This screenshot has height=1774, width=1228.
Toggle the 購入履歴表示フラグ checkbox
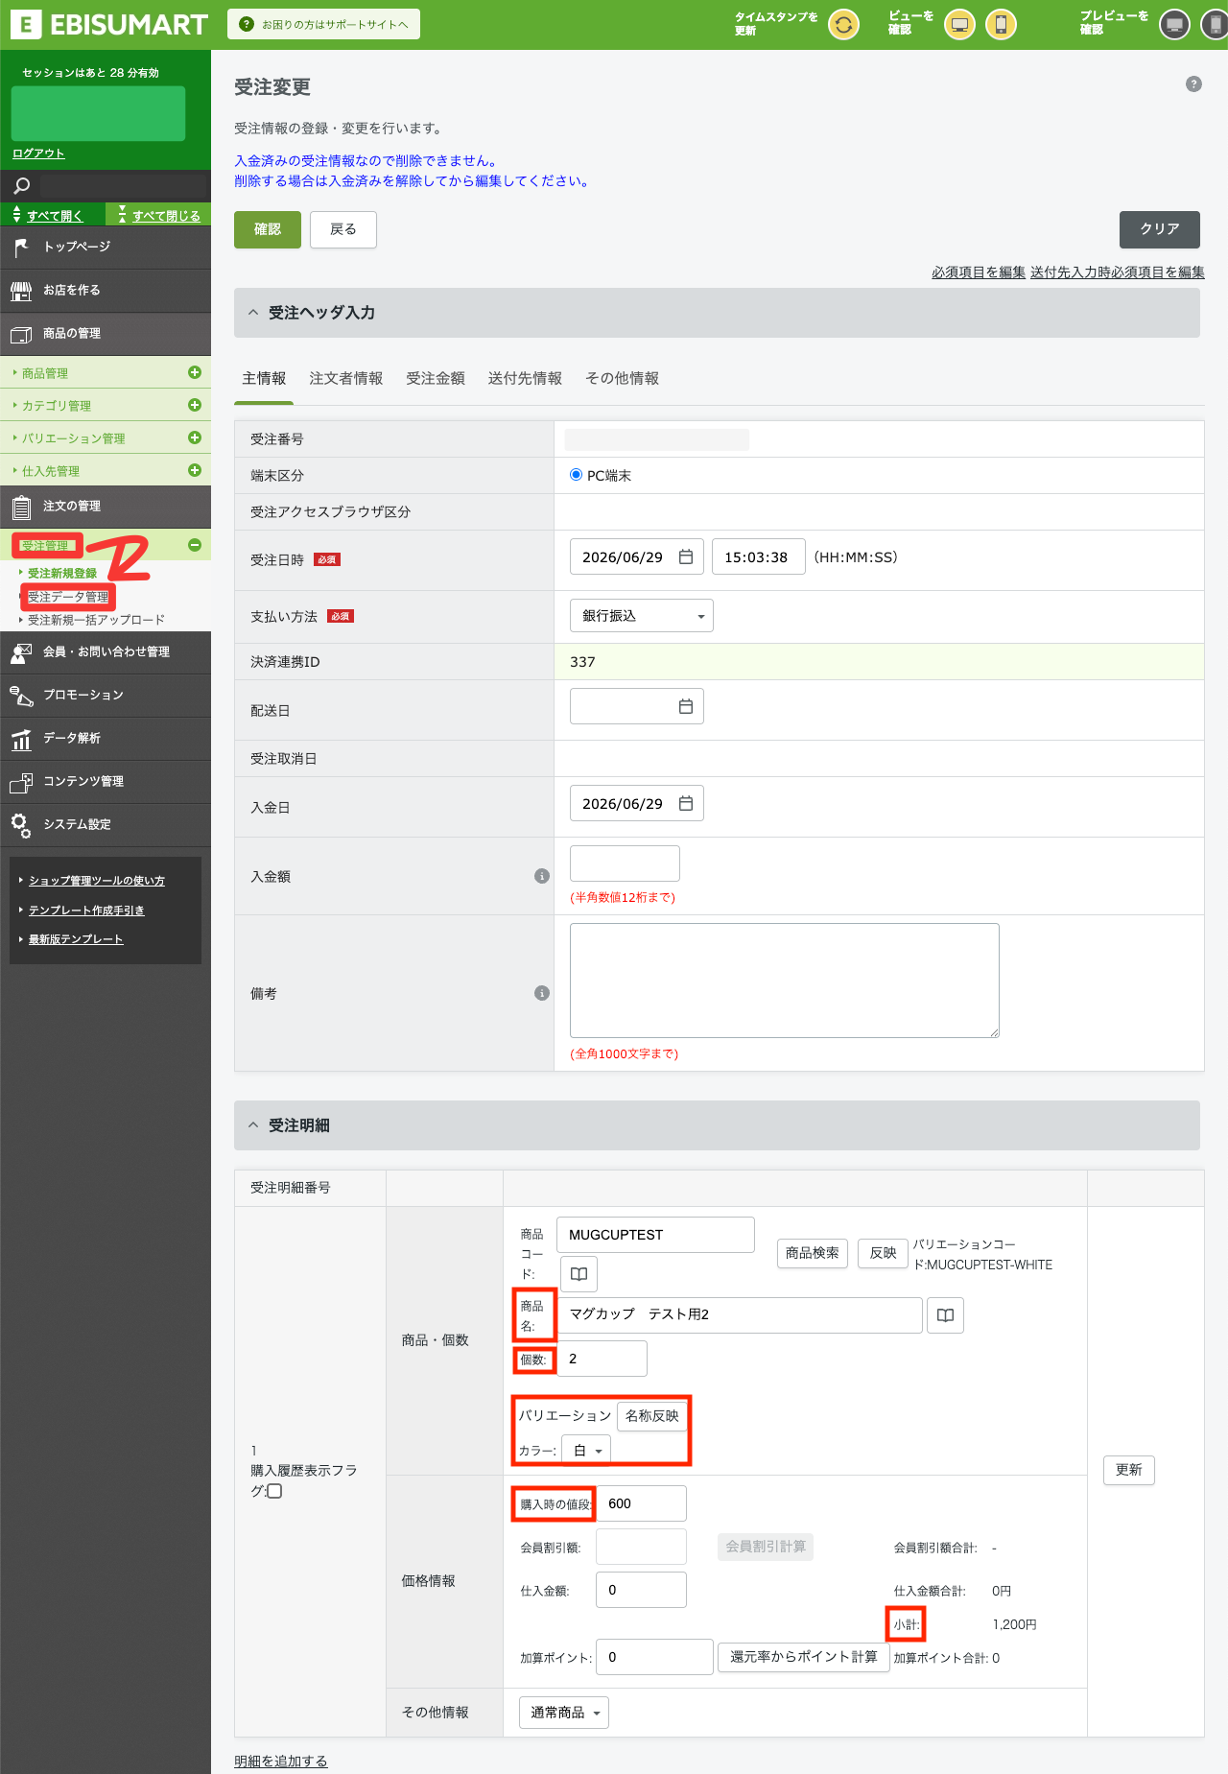[x=275, y=1491]
